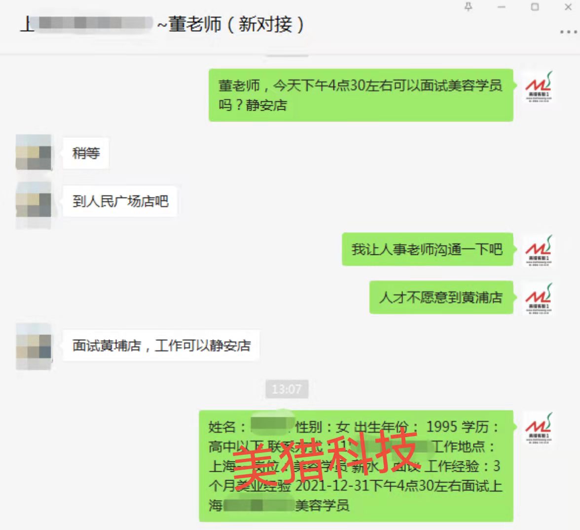Click sender avatar beside first green message

pos(539,86)
